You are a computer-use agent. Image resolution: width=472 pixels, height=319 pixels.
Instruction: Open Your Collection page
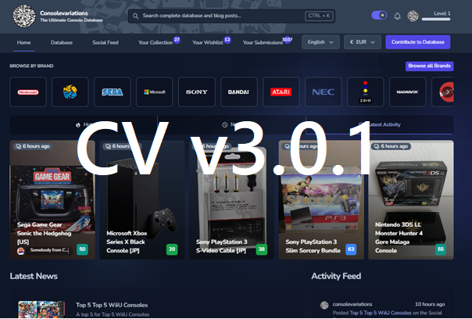[156, 42]
